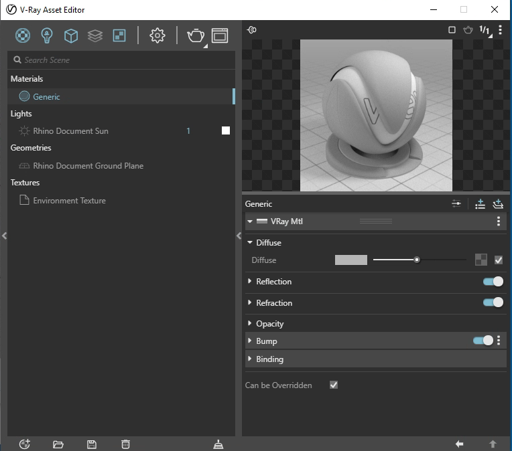512x451 pixels.
Task: Expand the Binding section arrow
Action: pos(249,359)
